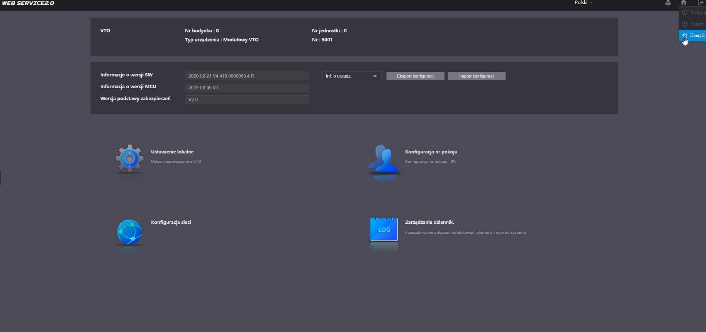Click the SW version info field
Viewport: 706px width, 332px height.
click(x=247, y=76)
